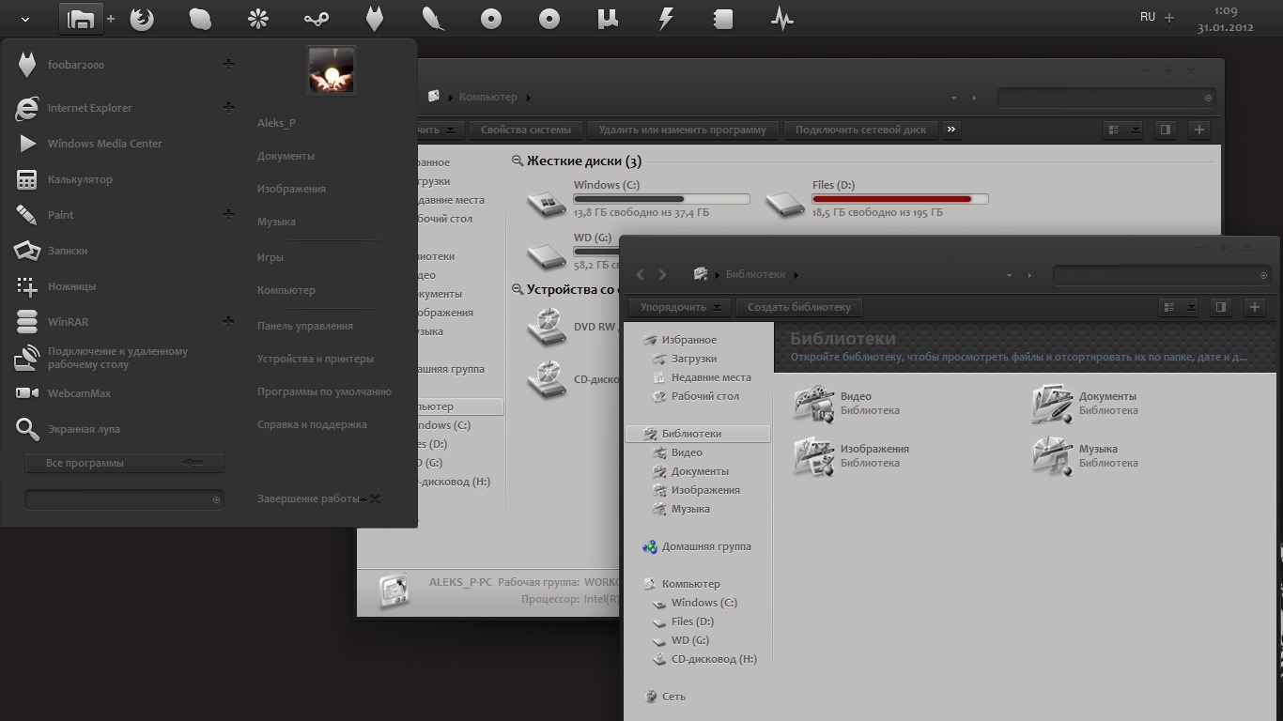Open the Документы library
1283x721 pixels.
[1052, 403]
